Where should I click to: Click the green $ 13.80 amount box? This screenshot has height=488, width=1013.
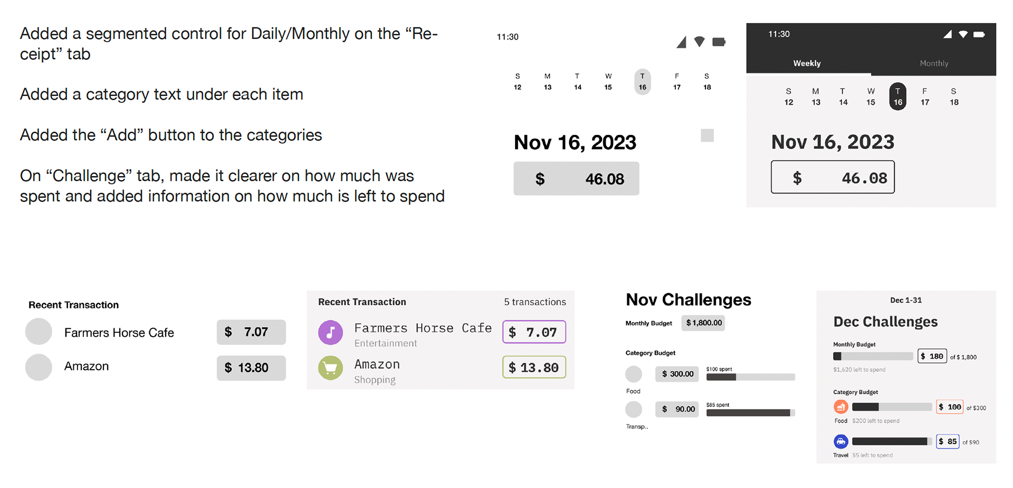click(534, 367)
